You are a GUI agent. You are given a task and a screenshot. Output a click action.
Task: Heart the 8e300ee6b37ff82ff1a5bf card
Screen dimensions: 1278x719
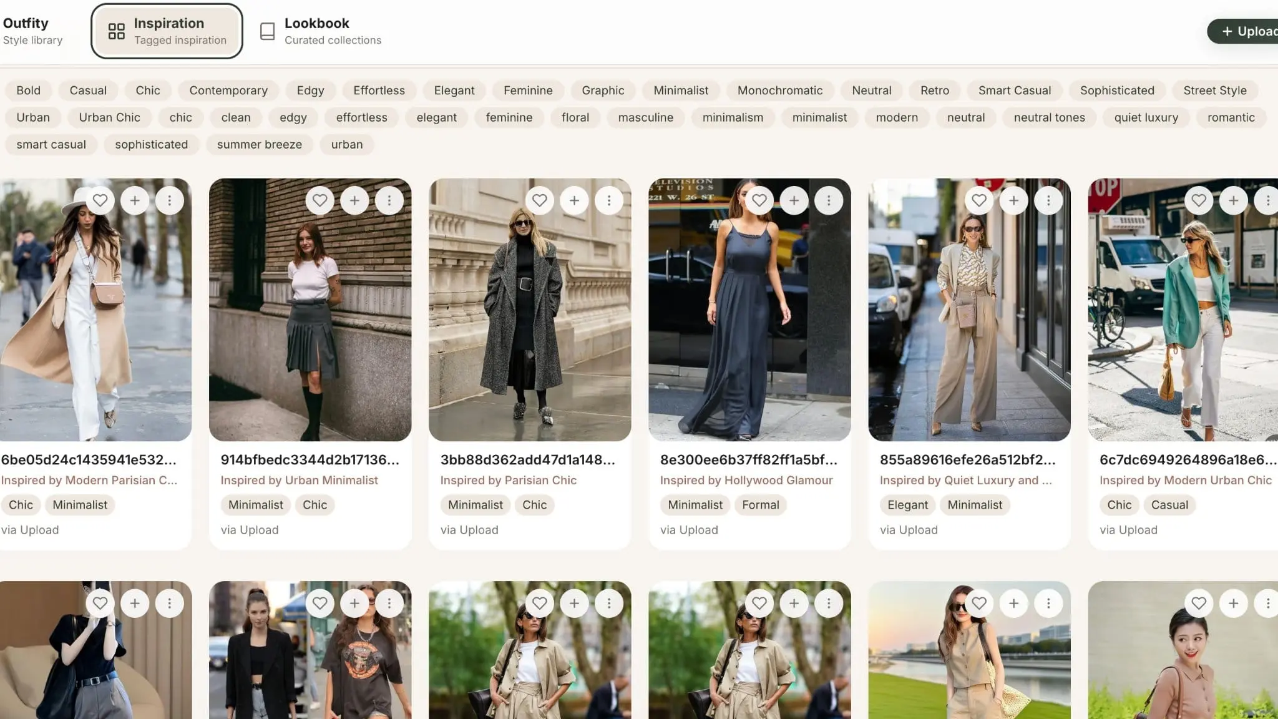click(x=759, y=200)
